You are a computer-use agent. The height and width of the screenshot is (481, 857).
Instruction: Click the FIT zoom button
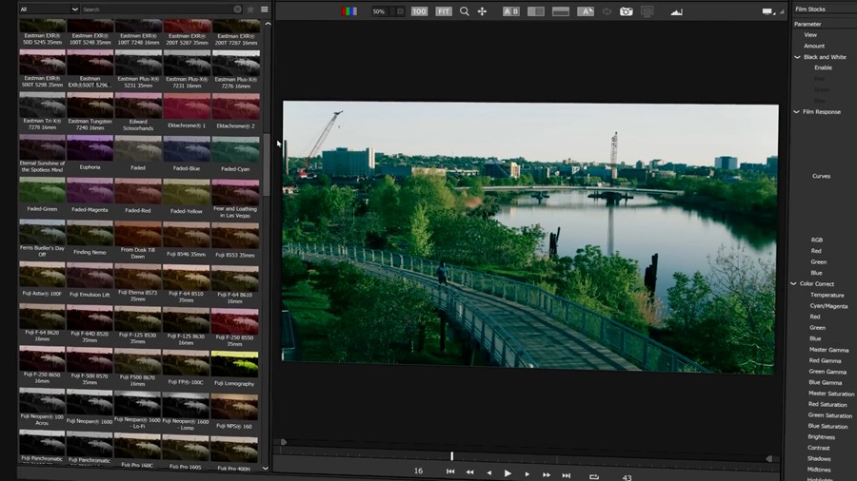click(x=443, y=11)
